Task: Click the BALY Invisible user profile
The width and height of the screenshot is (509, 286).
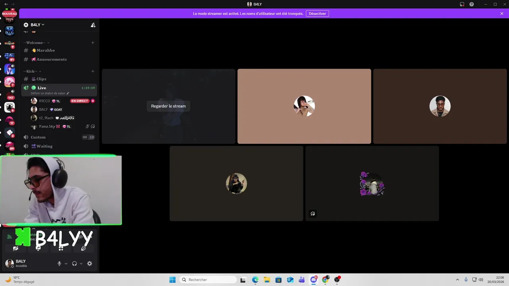Action: pyautogui.click(x=21, y=263)
